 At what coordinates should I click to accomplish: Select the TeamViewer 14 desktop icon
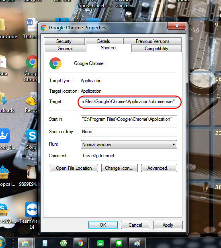31,215
